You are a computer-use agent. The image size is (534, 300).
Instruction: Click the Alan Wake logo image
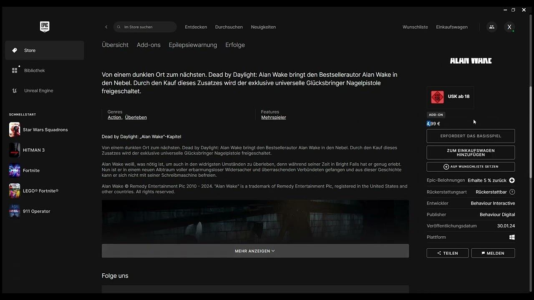point(471,61)
